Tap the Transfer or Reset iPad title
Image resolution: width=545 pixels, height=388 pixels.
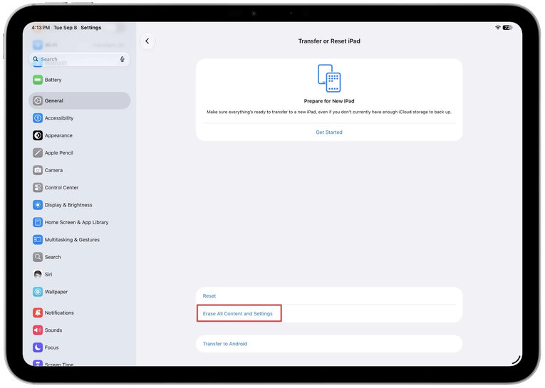[329, 41]
